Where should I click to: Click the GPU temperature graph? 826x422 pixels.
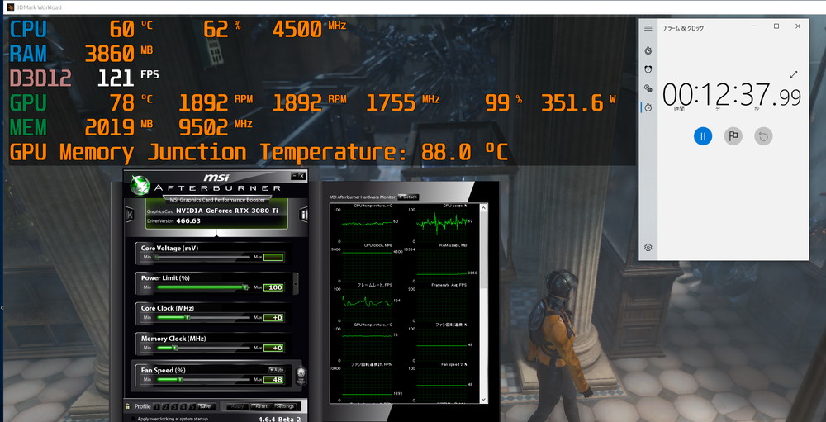click(x=368, y=343)
